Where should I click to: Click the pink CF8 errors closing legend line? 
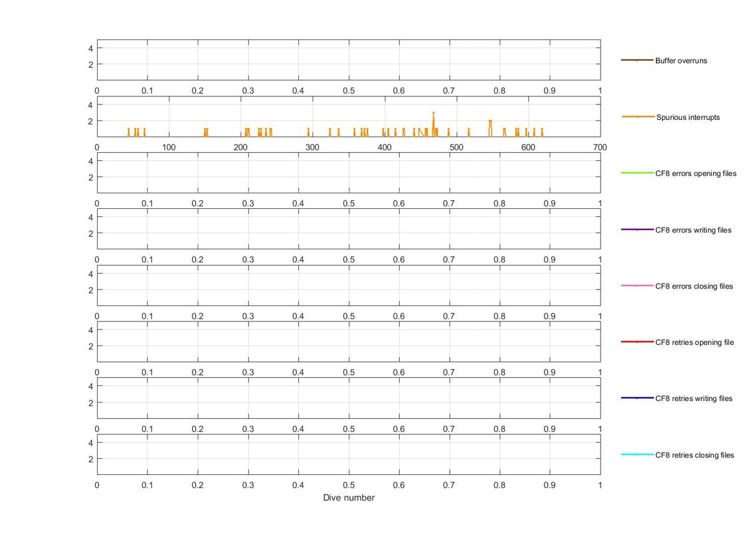[637, 286]
